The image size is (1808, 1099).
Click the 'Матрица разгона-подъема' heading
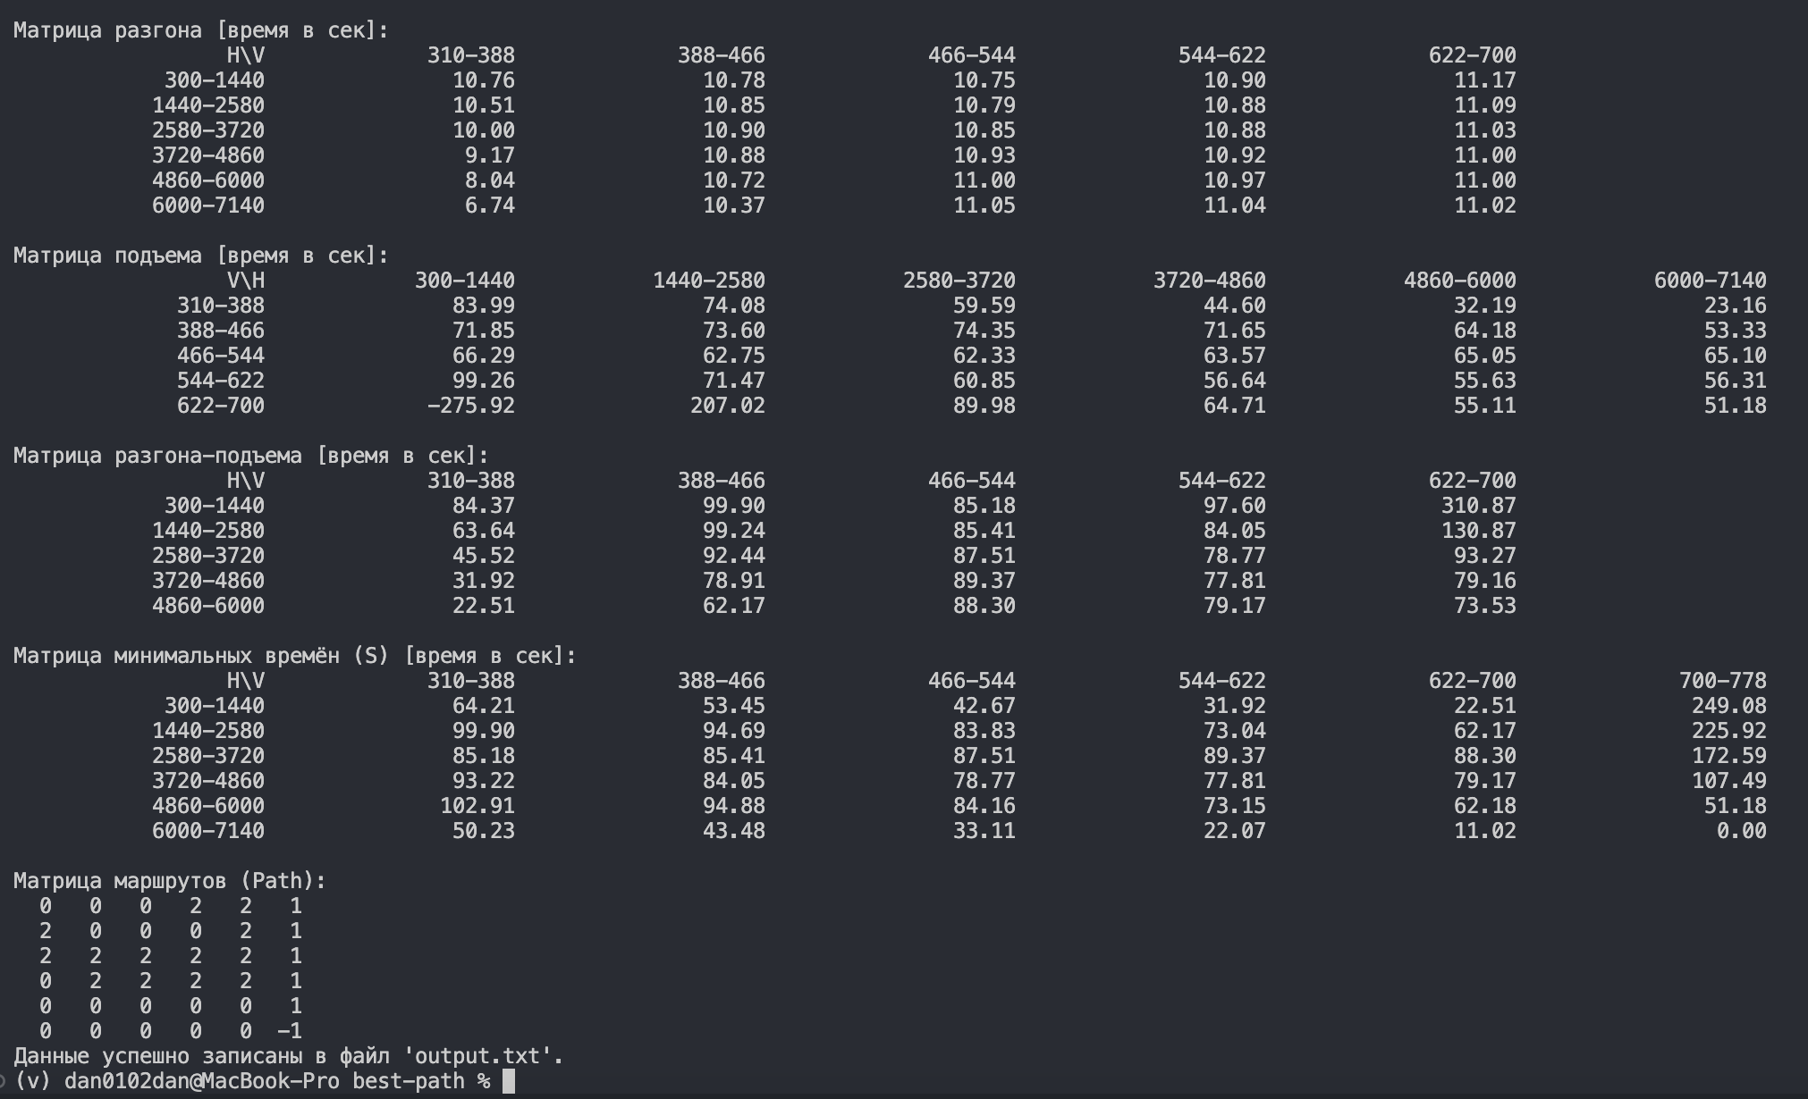[x=157, y=456]
